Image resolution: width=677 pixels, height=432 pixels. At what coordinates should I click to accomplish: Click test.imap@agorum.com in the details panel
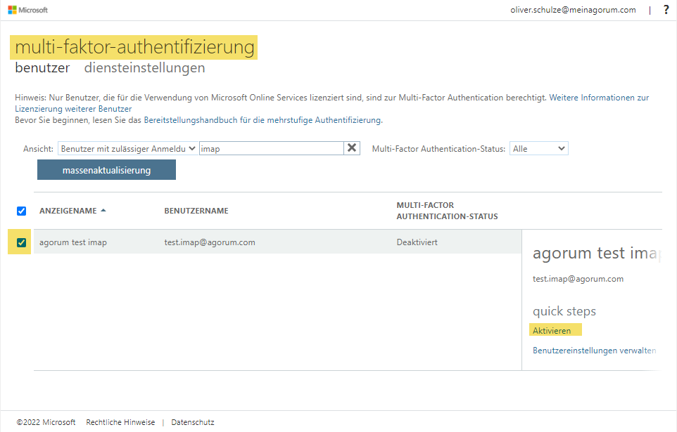coord(578,279)
